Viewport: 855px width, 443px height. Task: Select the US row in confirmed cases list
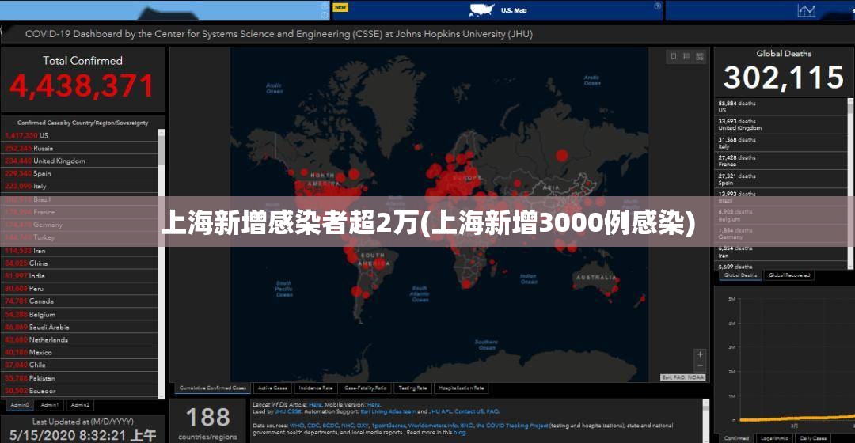(x=81, y=135)
